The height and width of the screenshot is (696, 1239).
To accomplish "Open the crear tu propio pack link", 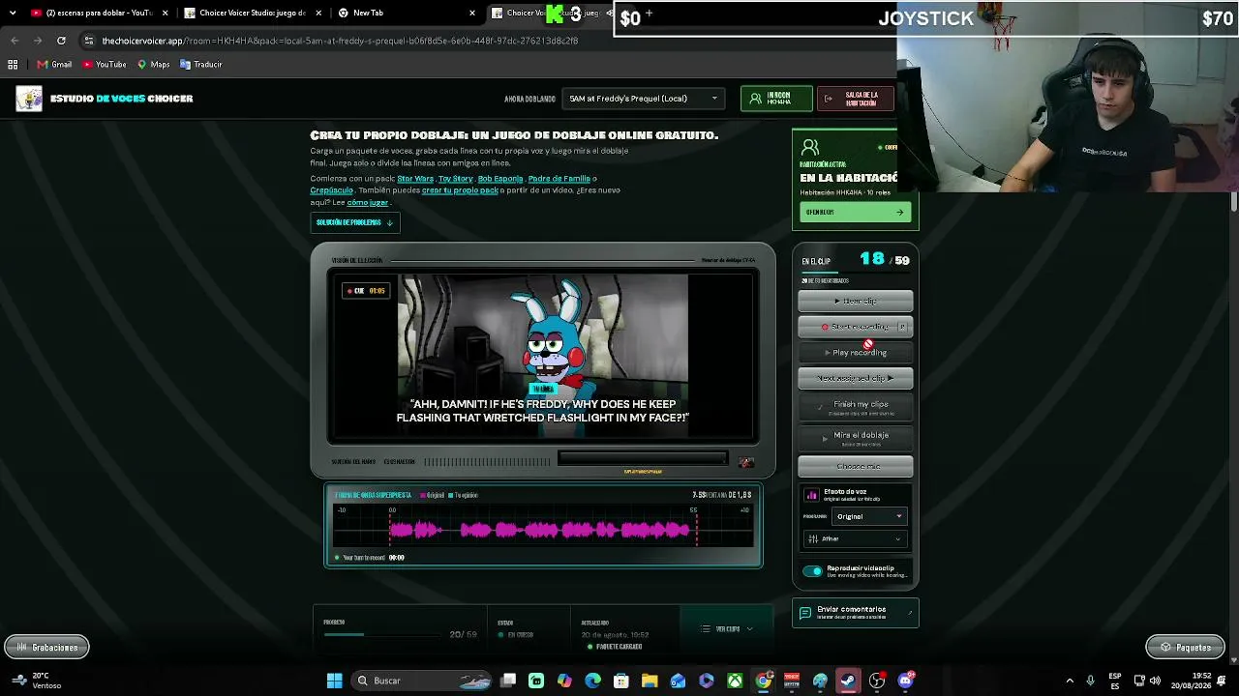I will click(x=460, y=190).
